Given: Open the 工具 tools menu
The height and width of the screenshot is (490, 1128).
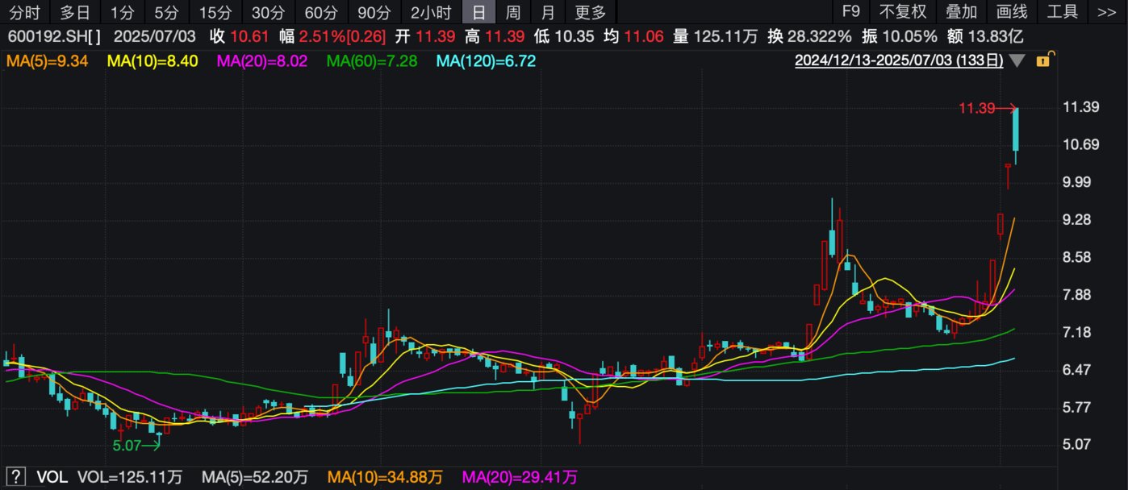Looking at the screenshot, I should click(x=1063, y=12).
